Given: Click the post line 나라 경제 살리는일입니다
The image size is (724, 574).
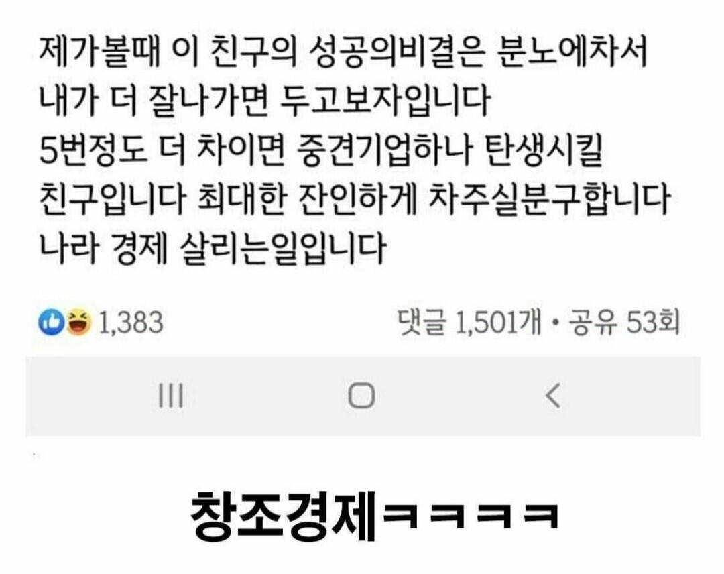Looking at the screenshot, I should (213, 249).
